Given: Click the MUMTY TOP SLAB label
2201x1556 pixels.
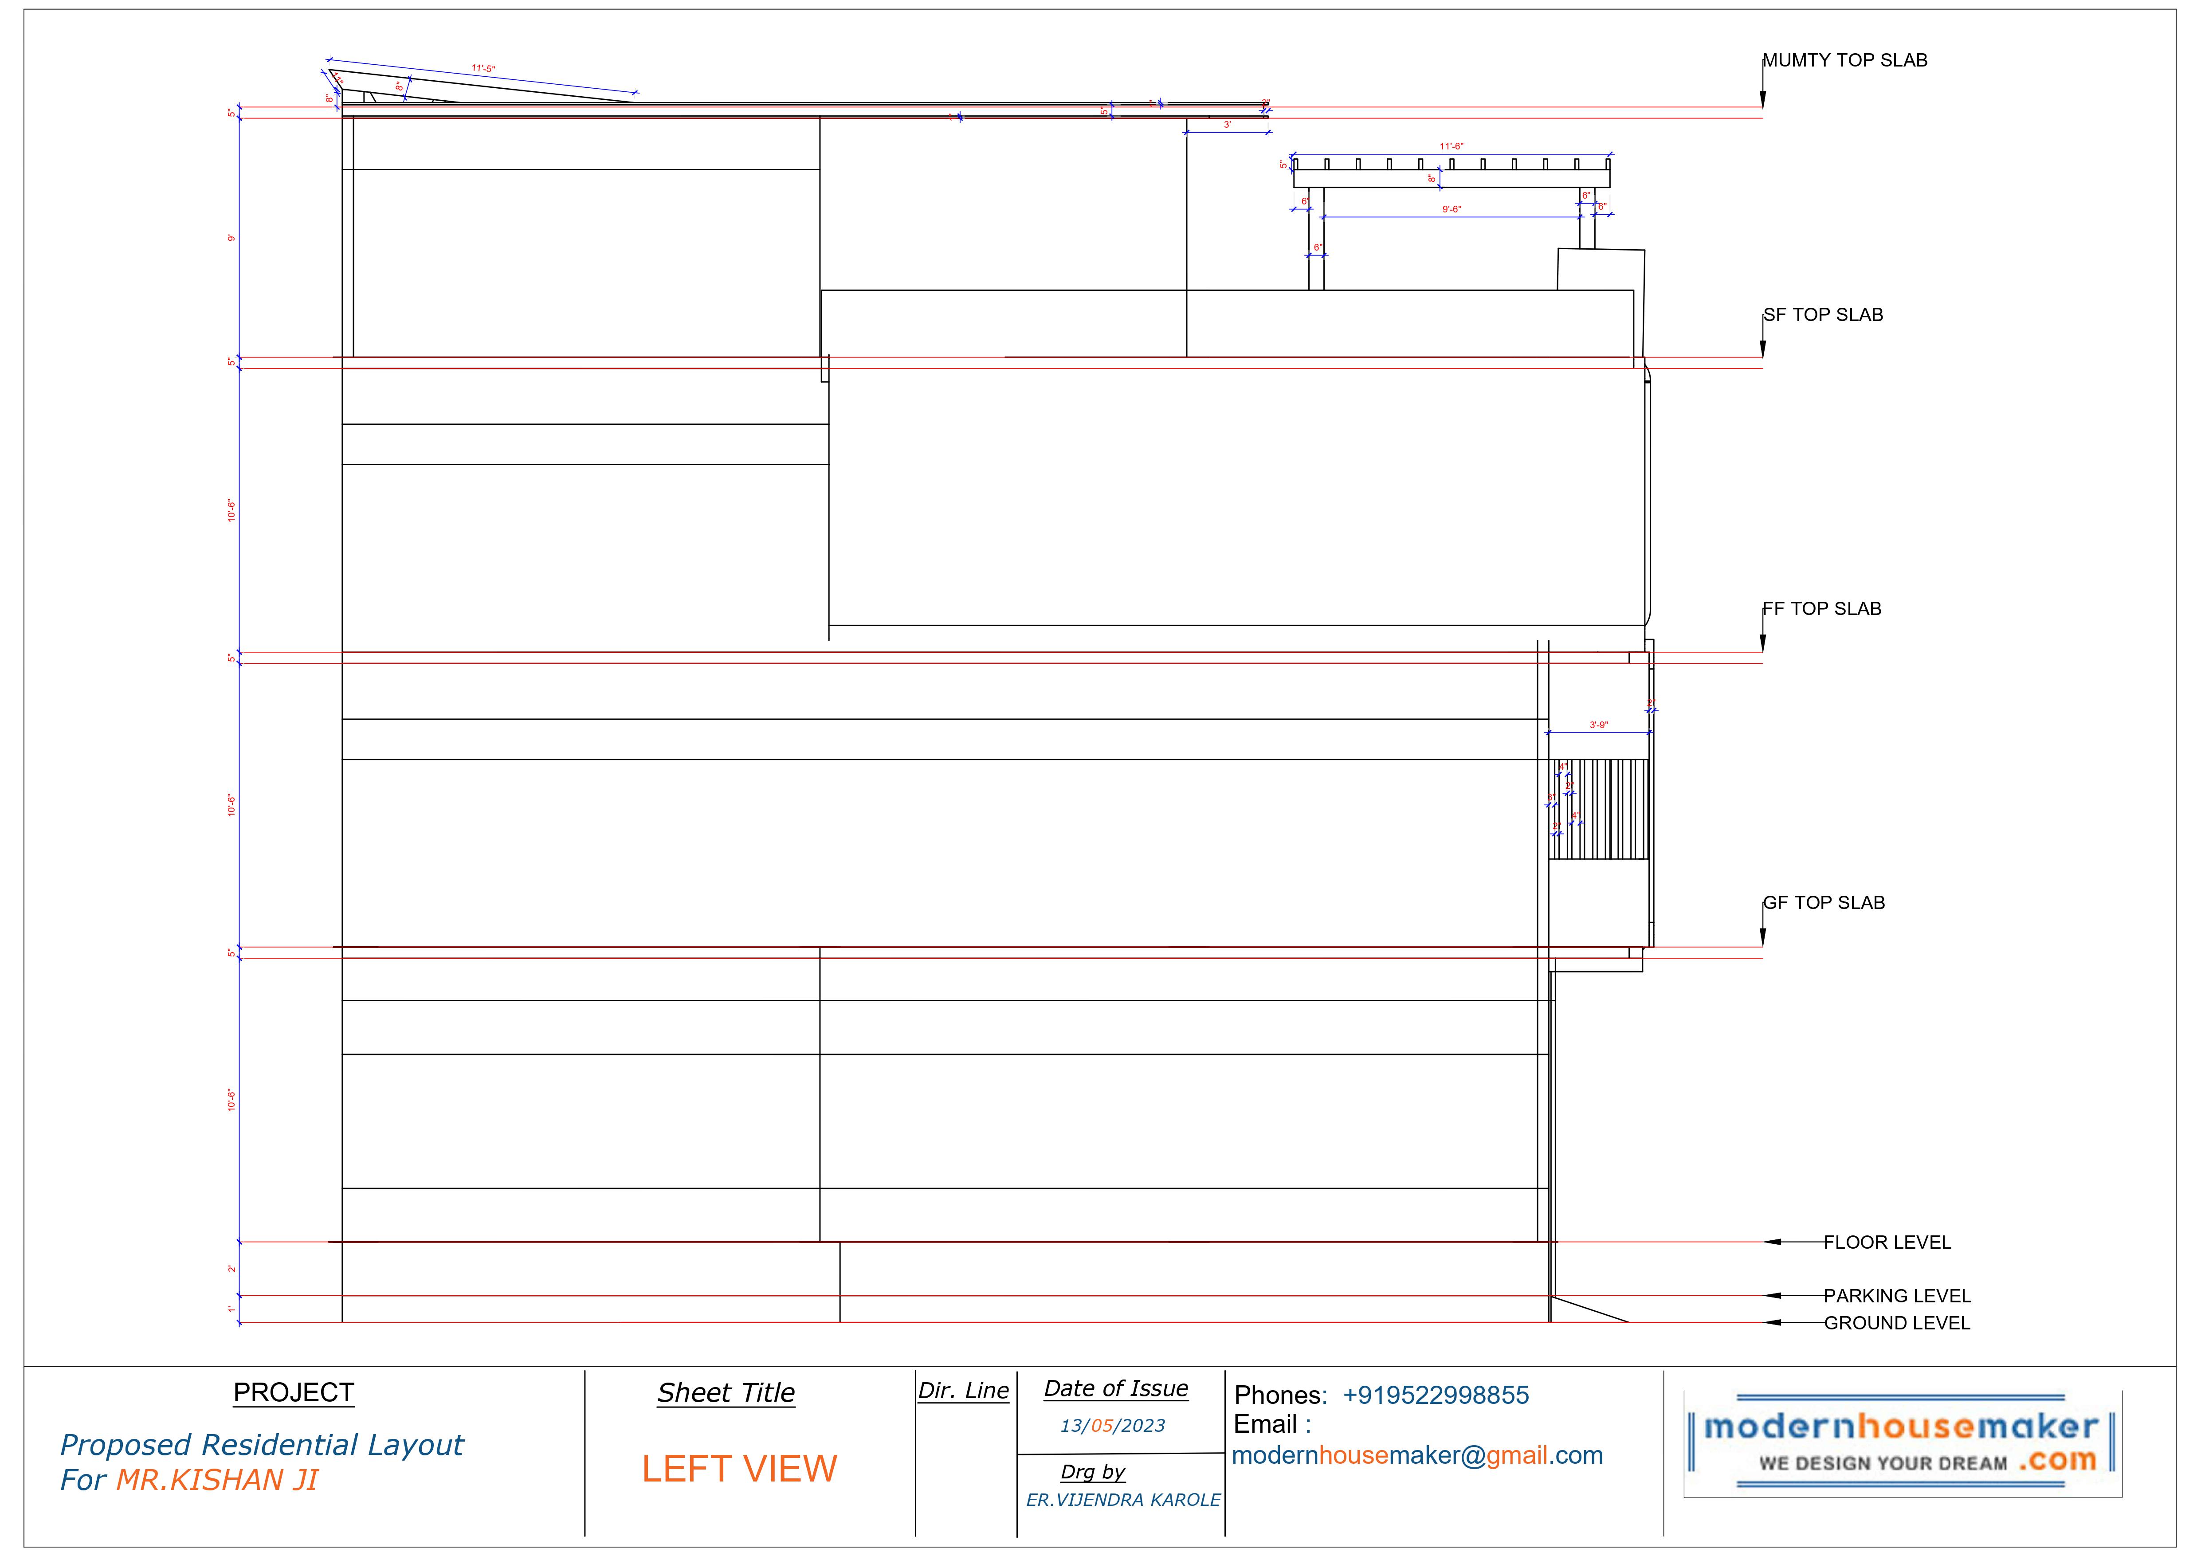Looking at the screenshot, I should 1844,60.
